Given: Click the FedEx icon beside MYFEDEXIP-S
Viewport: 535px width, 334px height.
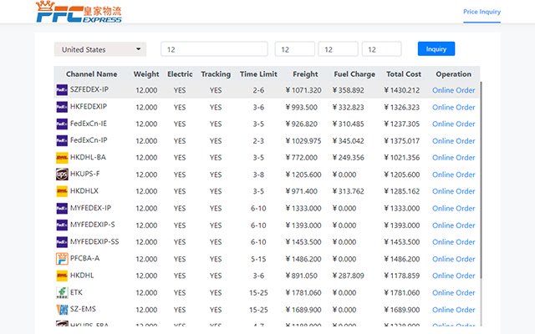Looking at the screenshot, I should [x=62, y=225].
